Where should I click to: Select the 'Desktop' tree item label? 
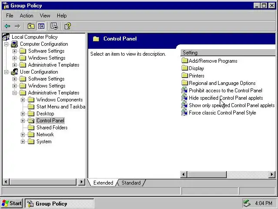[x=45, y=114]
